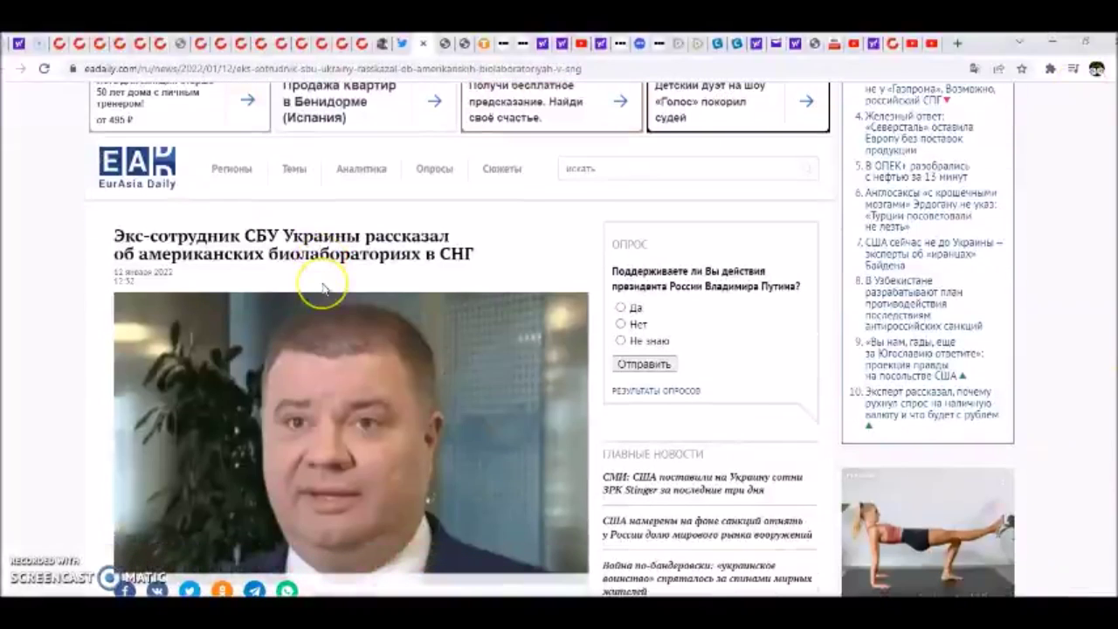The width and height of the screenshot is (1118, 629).
Task: Select the 'Нет' poll option
Action: (x=620, y=324)
